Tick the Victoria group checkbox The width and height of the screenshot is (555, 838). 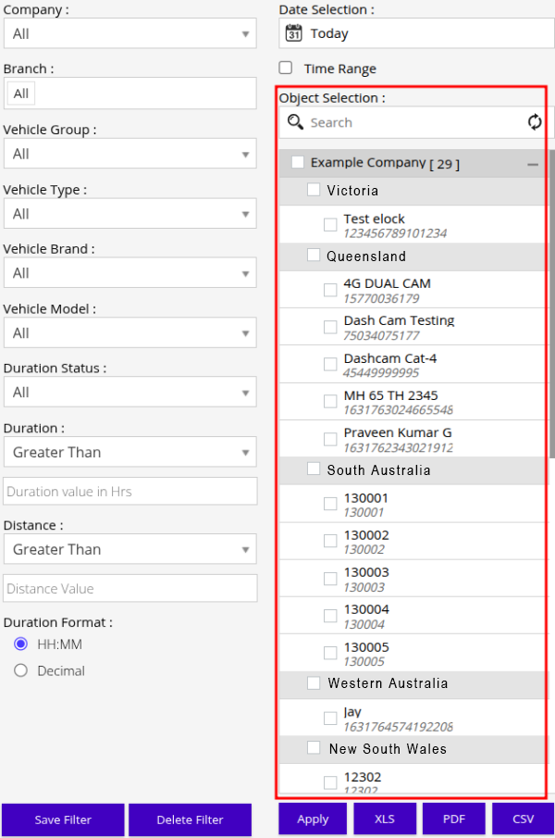pos(314,189)
